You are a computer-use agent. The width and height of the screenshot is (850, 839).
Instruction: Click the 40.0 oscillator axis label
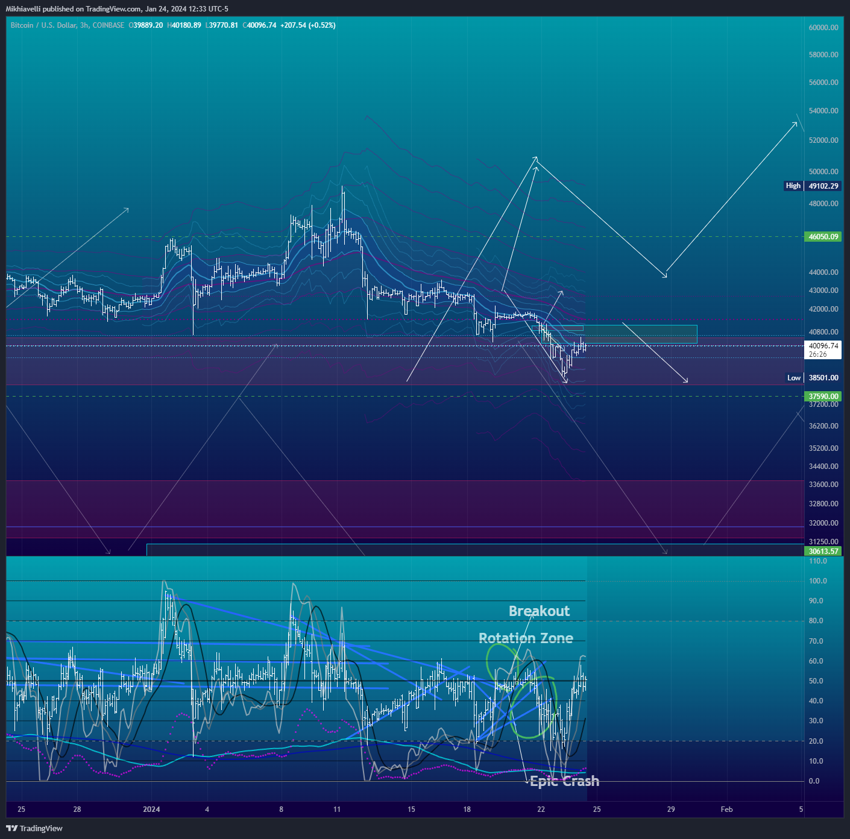point(816,701)
